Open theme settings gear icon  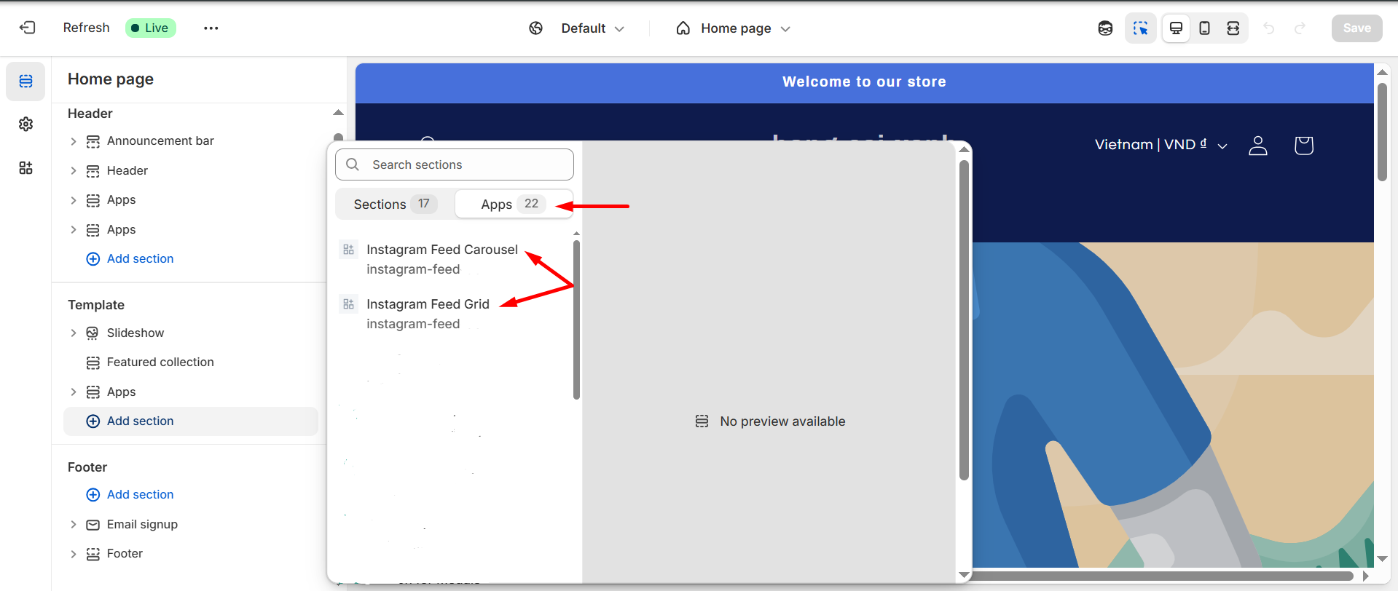[x=25, y=124]
